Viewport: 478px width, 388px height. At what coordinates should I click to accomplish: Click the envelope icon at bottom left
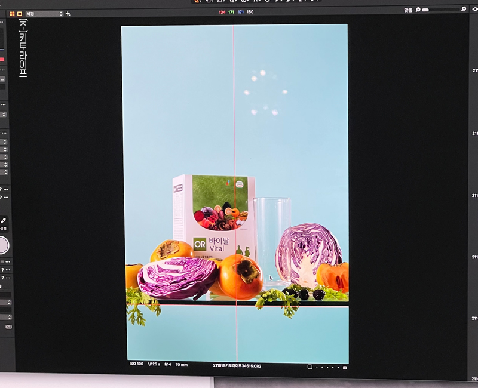8,327
